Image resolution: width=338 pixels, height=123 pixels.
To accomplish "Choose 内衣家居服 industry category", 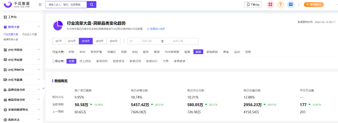I will click(172, 52).
